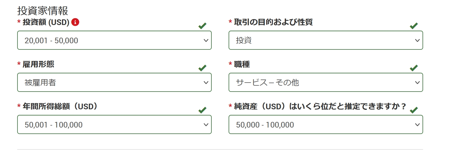Click the red info icon beside 投資額 (USD)

(x=75, y=22)
